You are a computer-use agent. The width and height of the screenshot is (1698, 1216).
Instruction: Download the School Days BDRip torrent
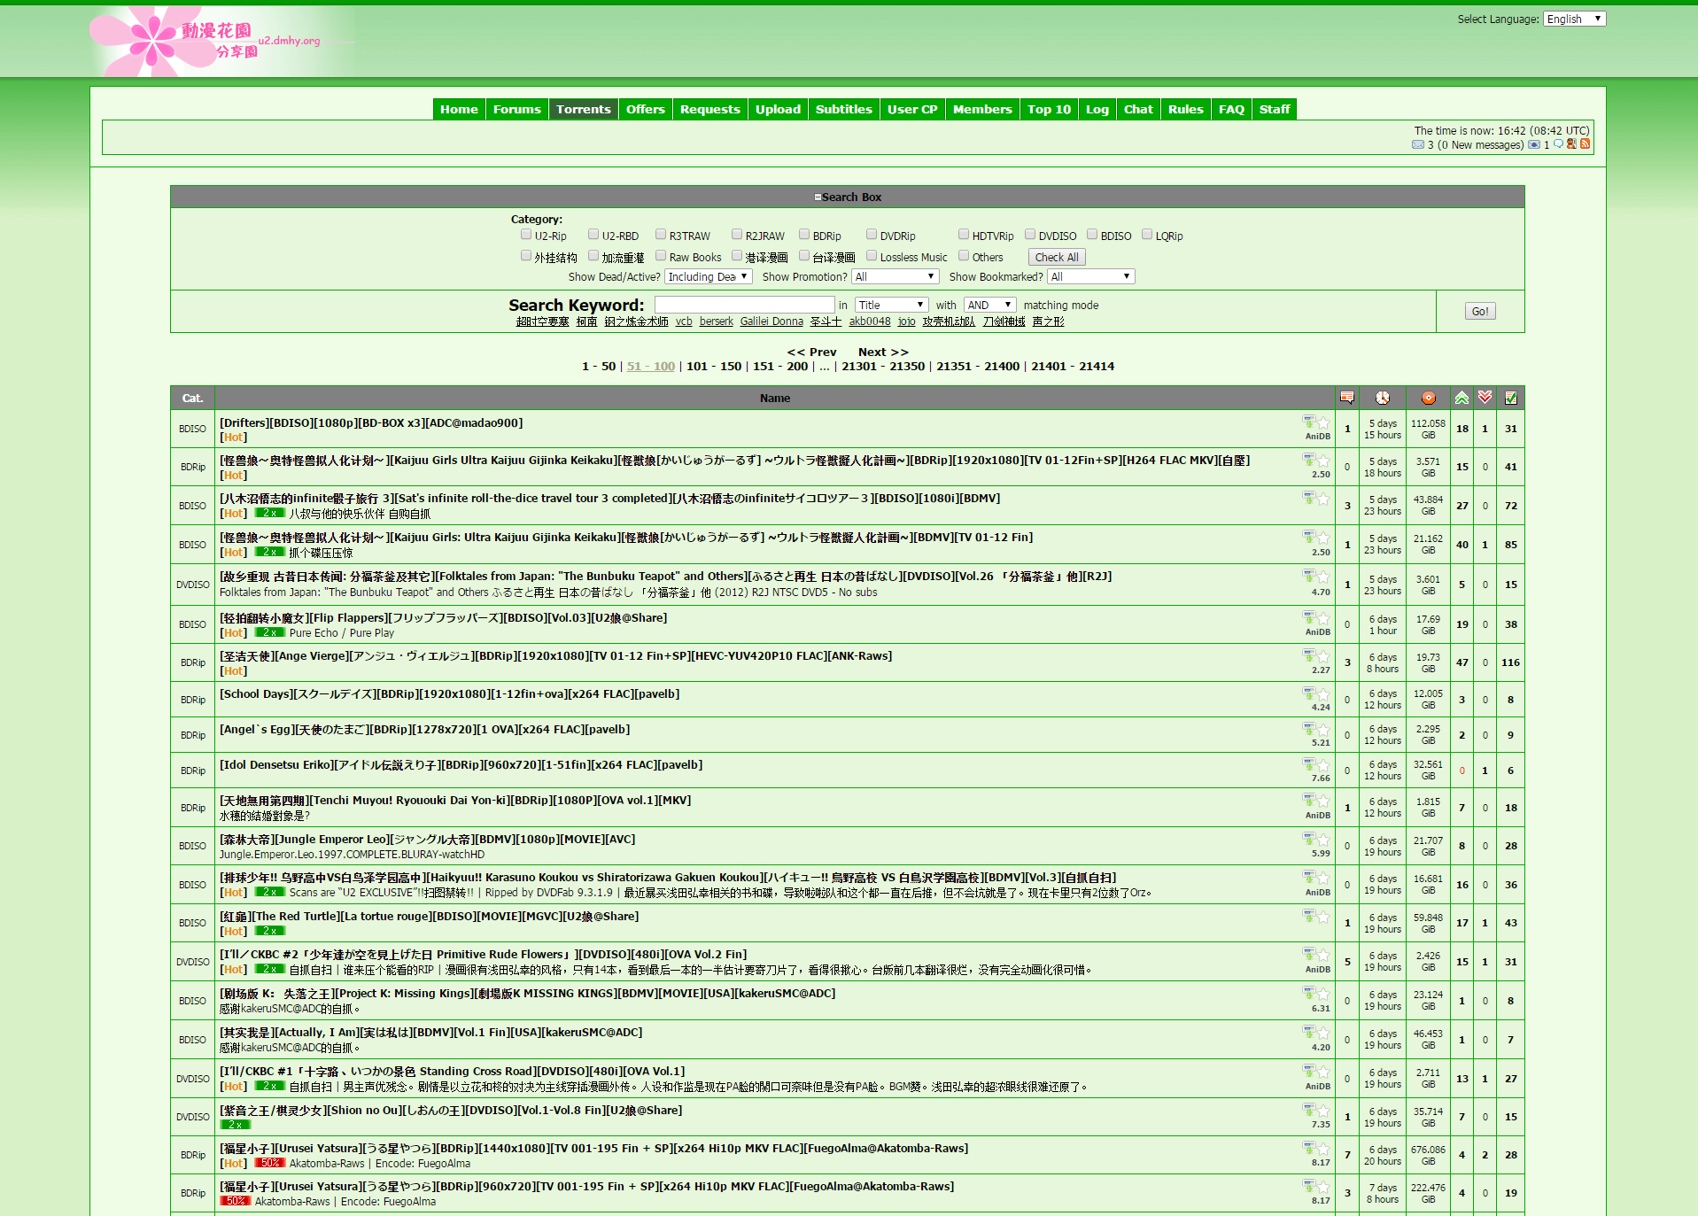(x=1308, y=693)
